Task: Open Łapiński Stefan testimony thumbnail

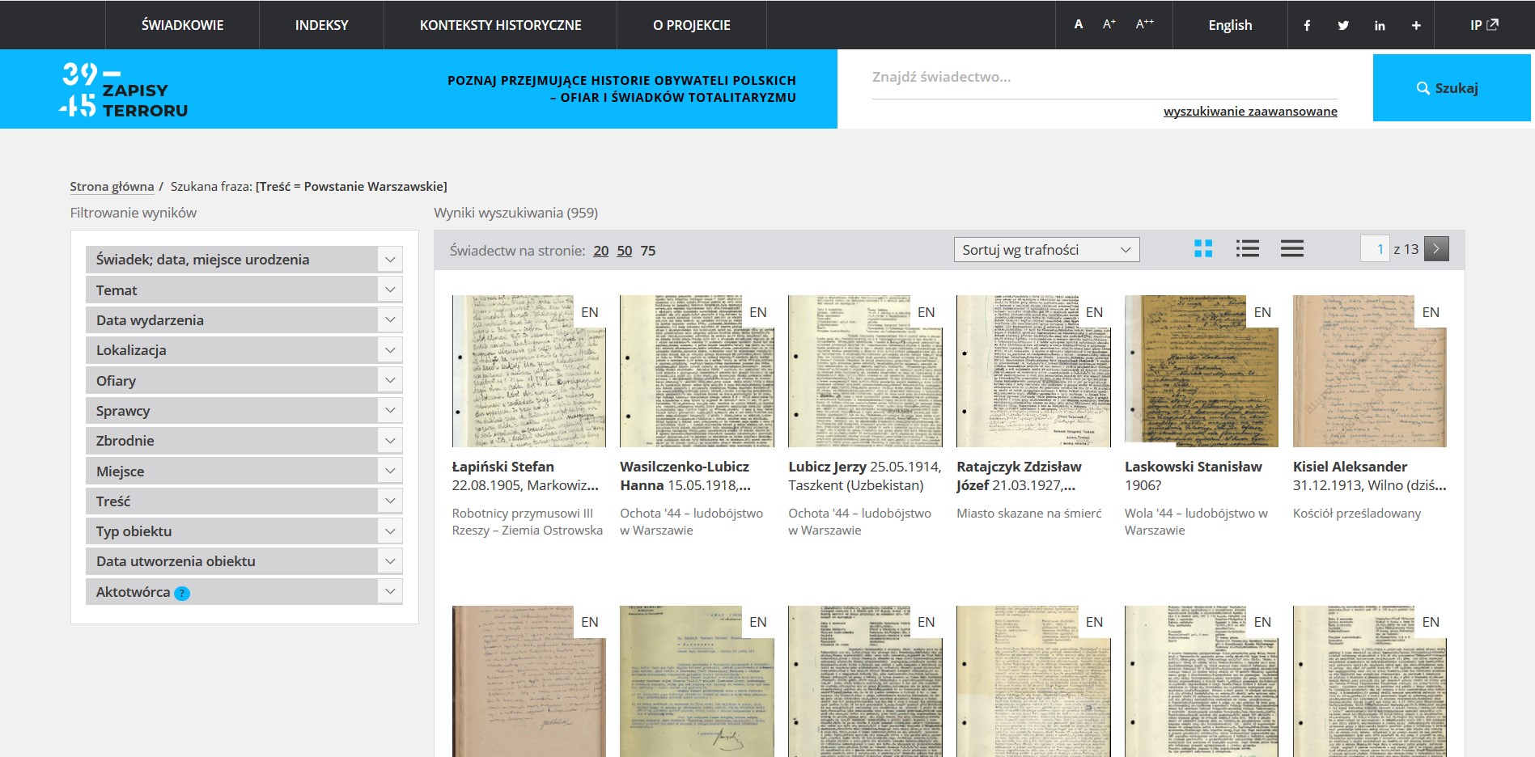Action: point(528,371)
